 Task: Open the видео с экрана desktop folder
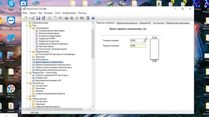[x=11, y=74]
